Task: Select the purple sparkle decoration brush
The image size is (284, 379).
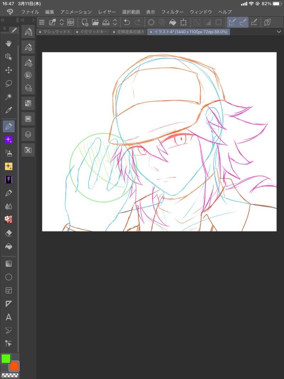Action: [9, 140]
